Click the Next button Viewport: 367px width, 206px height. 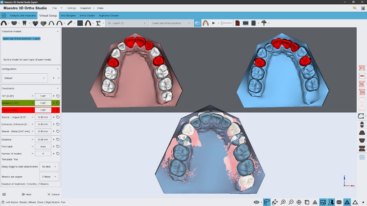pos(27,194)
